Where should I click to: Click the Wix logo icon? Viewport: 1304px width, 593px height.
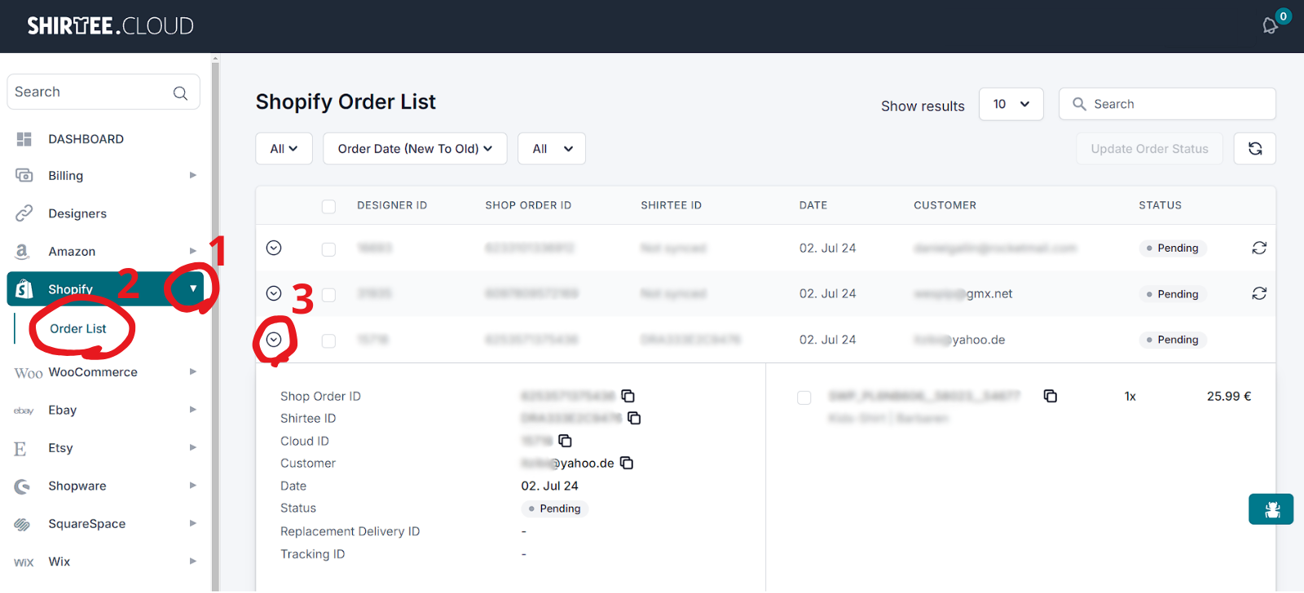(24, 562)
